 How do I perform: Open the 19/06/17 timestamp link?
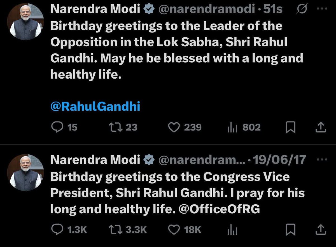[280, 160]
